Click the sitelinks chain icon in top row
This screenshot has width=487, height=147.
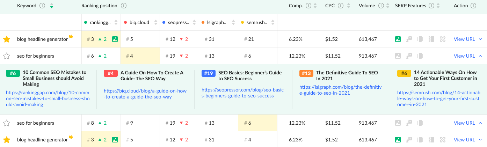click(443, 39)
